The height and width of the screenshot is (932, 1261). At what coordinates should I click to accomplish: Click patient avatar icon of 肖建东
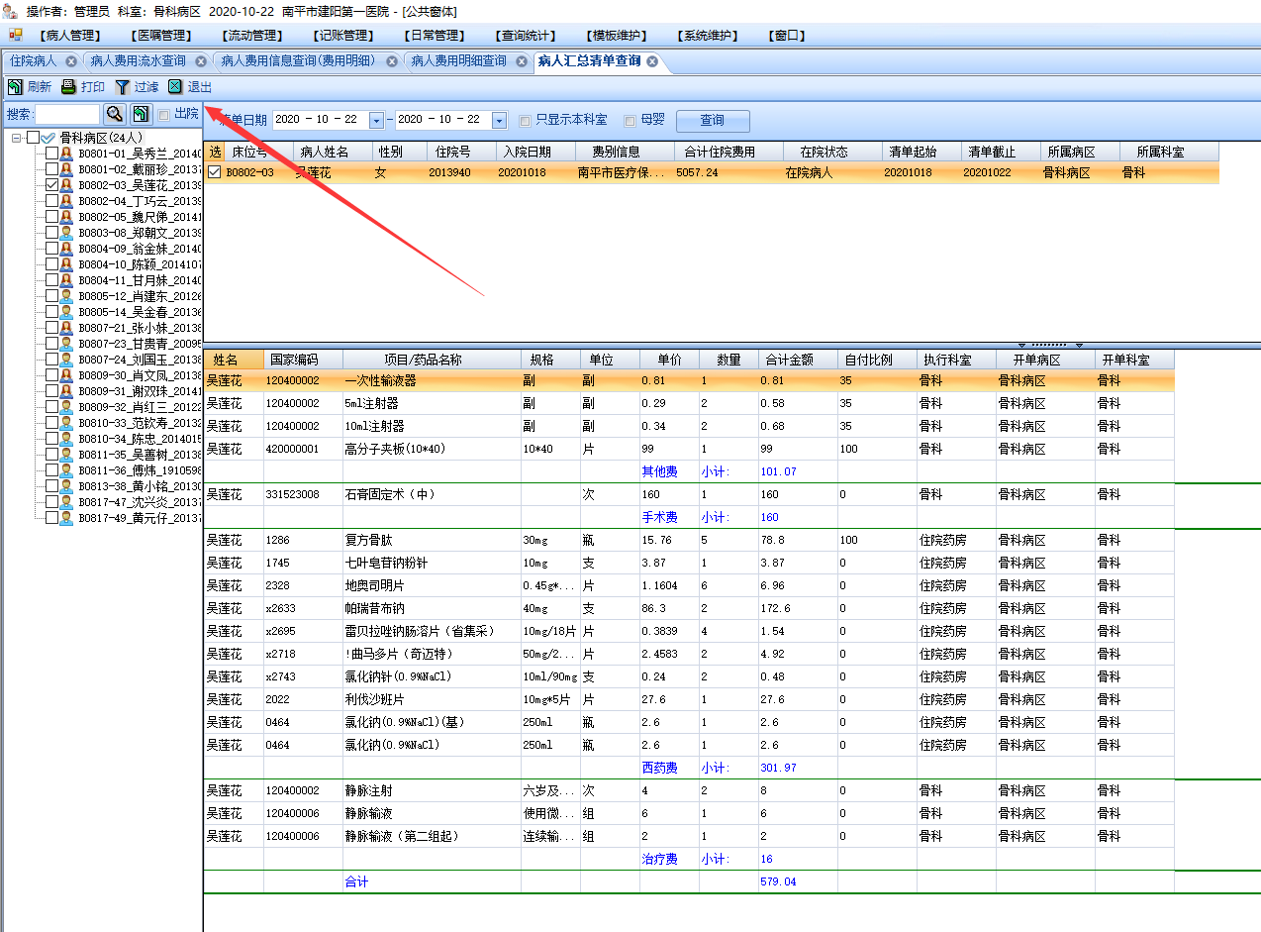(x=67, y=296)
